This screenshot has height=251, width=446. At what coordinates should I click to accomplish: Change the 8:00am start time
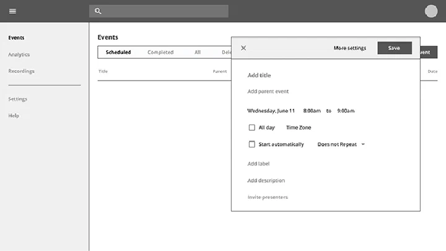click(x=312, y=111)
